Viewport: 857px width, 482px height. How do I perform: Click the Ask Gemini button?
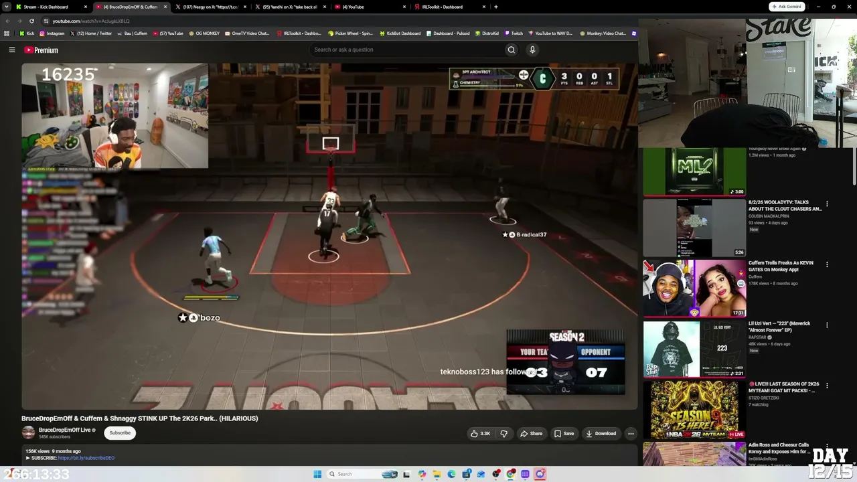coord(787,7)
